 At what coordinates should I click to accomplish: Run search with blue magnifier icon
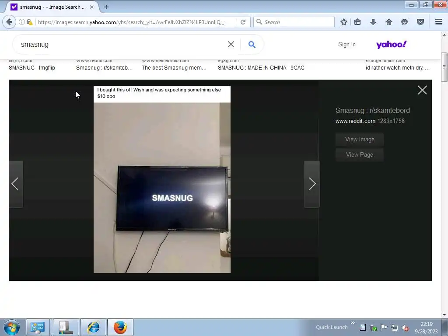pyautogui.click(x=252, y=44)
